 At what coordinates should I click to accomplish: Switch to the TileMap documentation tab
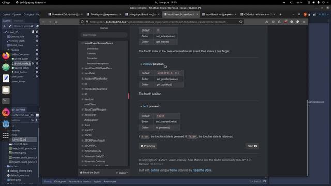(104, 14)
